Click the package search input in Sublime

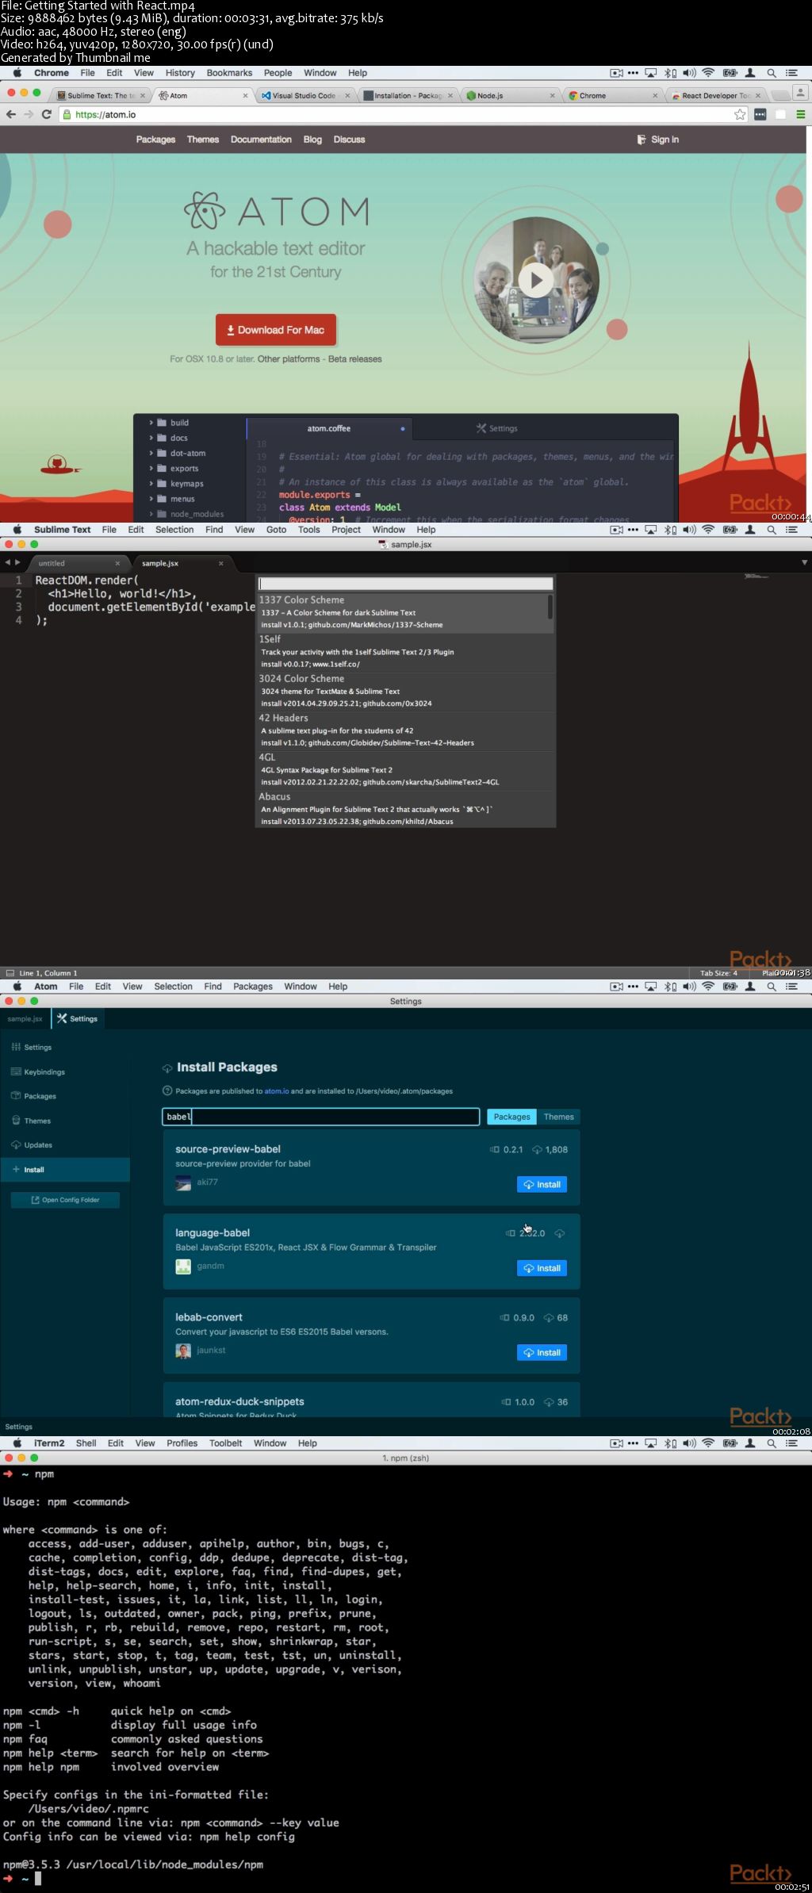(x=405, y=583)
